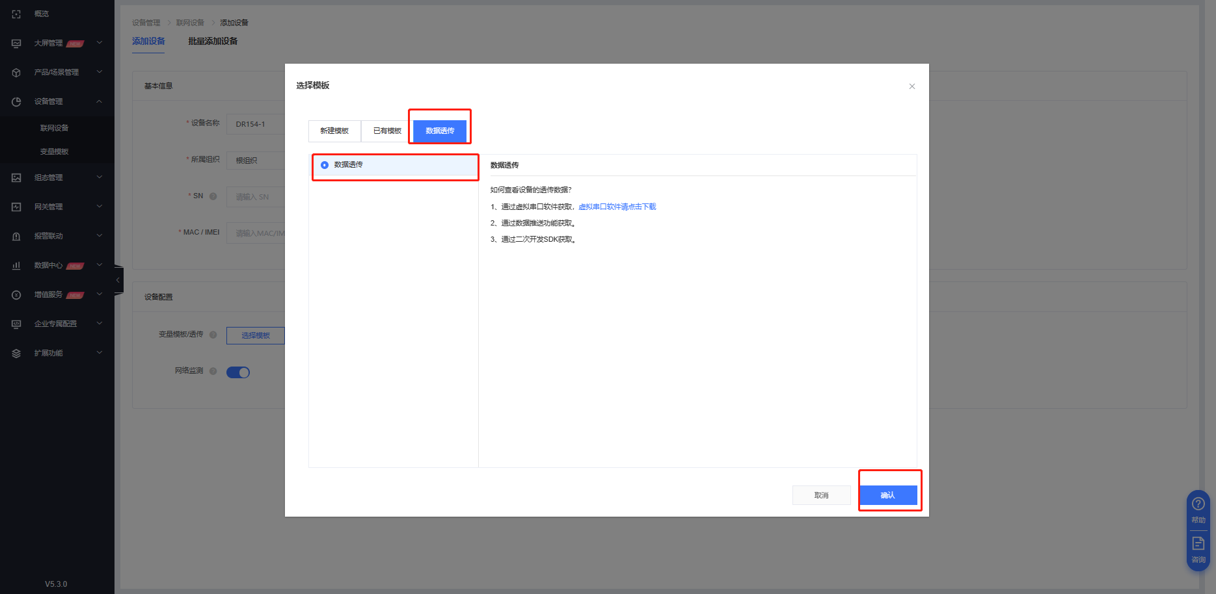1216x594 pixels.
Task: Select the 数据透传 radio option
Action: 325,165
